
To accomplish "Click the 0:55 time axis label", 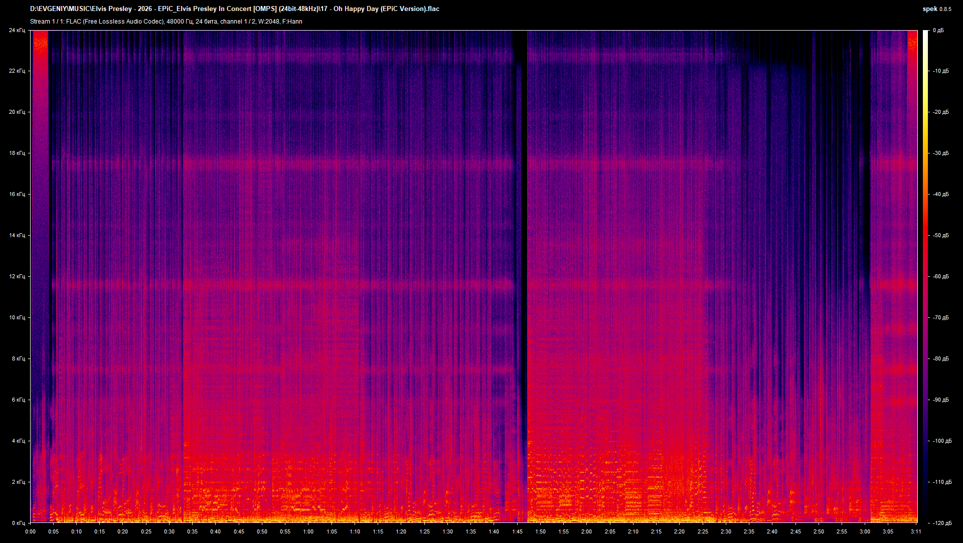I will click(285, 531).
